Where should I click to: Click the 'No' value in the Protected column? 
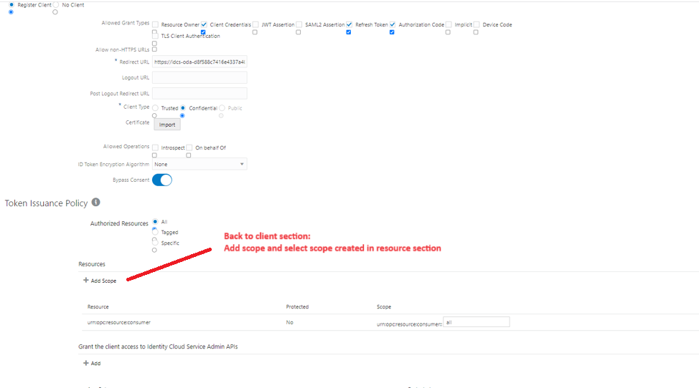(x=290, y=323)
